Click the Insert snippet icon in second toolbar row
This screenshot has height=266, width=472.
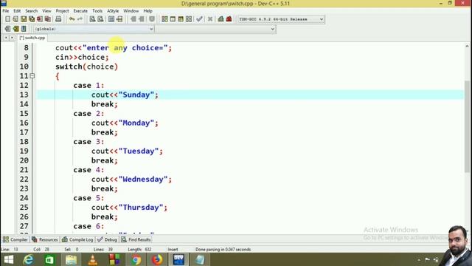pyautogui.click(x=7, y=29)
